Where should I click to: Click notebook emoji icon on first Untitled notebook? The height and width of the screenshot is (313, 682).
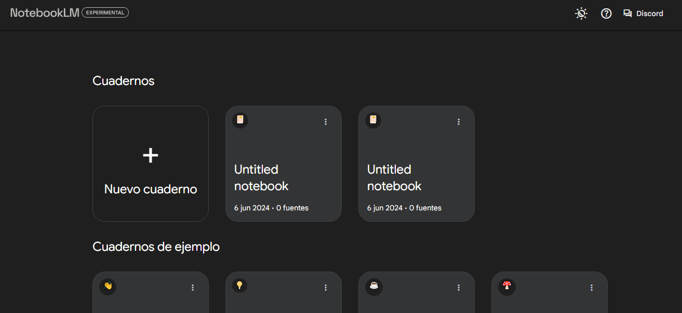pyautogui.click(x=240, y=120)
